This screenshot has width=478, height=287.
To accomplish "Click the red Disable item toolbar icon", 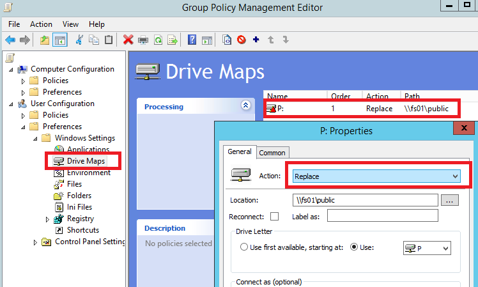I will pyautogui.click(x=242, y=40).
